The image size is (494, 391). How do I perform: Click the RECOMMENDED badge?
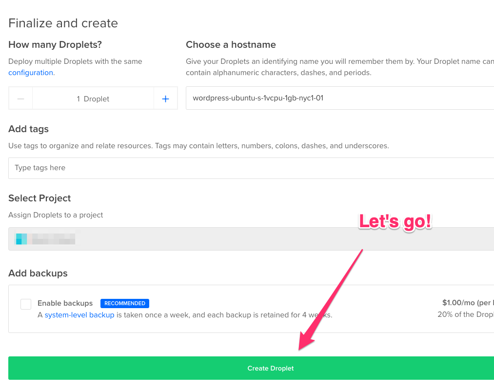125,303
